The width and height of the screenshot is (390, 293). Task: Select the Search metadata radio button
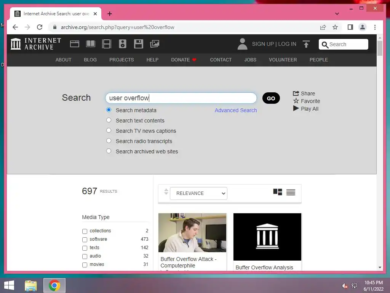coord(109,110)
